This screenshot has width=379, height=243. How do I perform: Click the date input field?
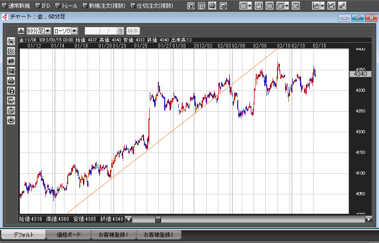(x=101, y=31)
